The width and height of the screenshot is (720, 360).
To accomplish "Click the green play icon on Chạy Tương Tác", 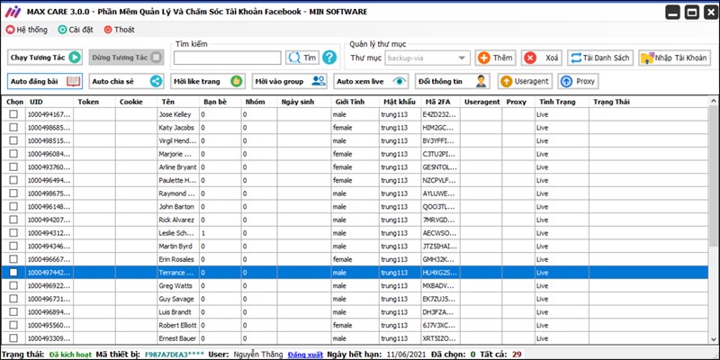I will point(75,58).
